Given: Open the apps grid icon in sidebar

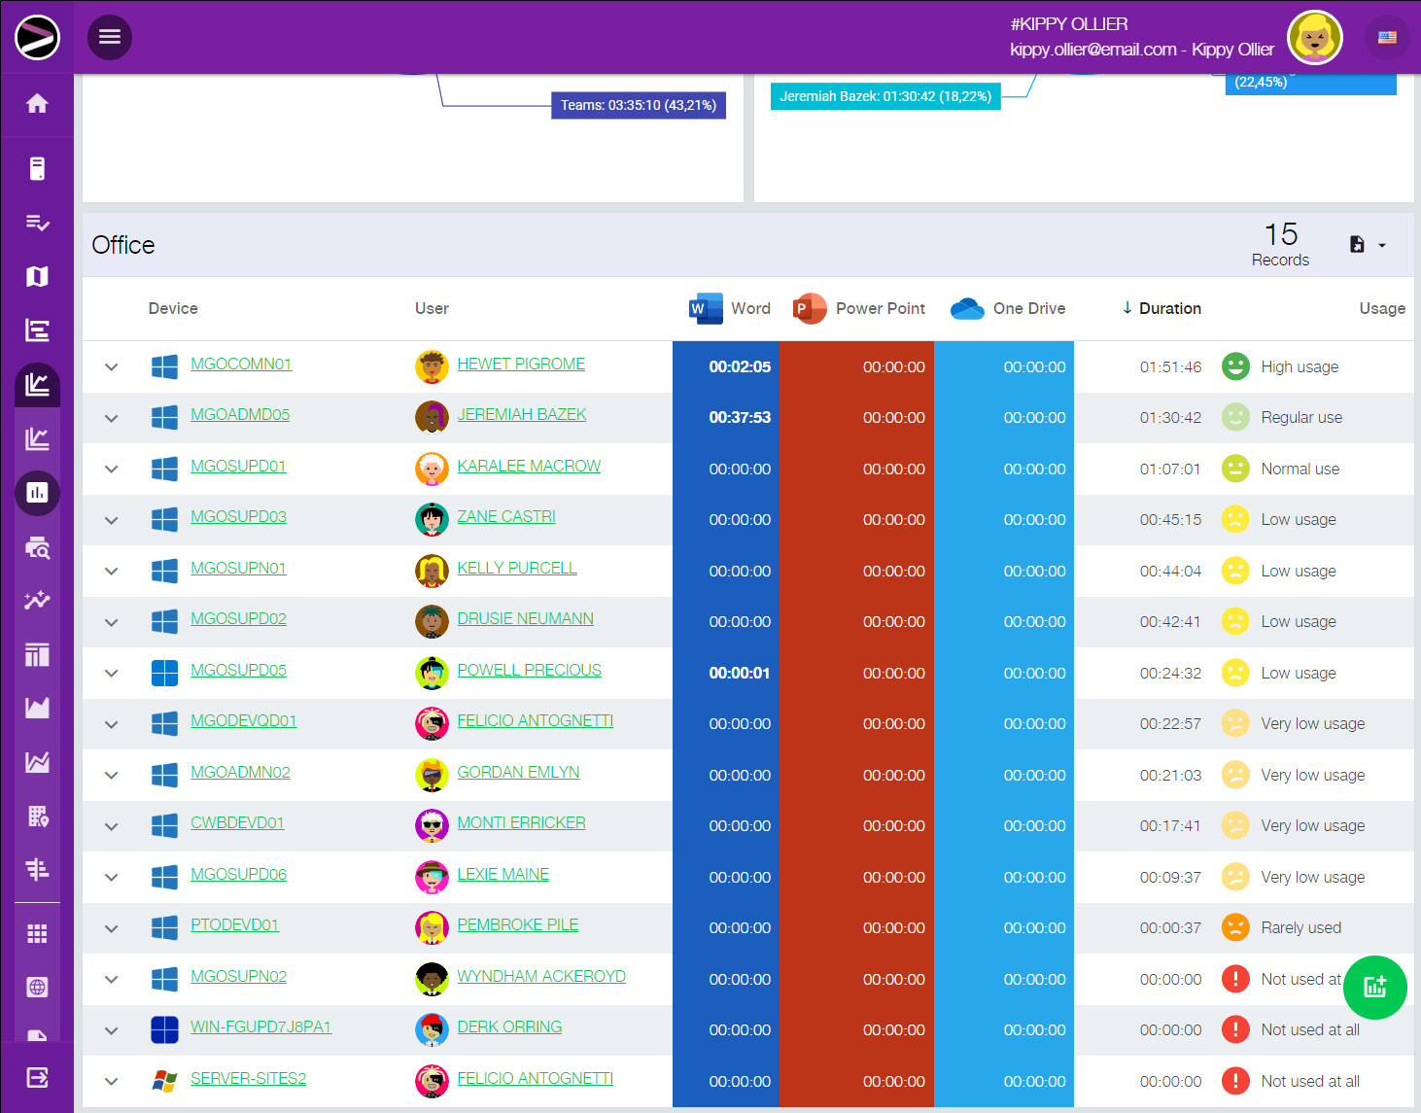Looking at the screenshot, I should (37, 934).
